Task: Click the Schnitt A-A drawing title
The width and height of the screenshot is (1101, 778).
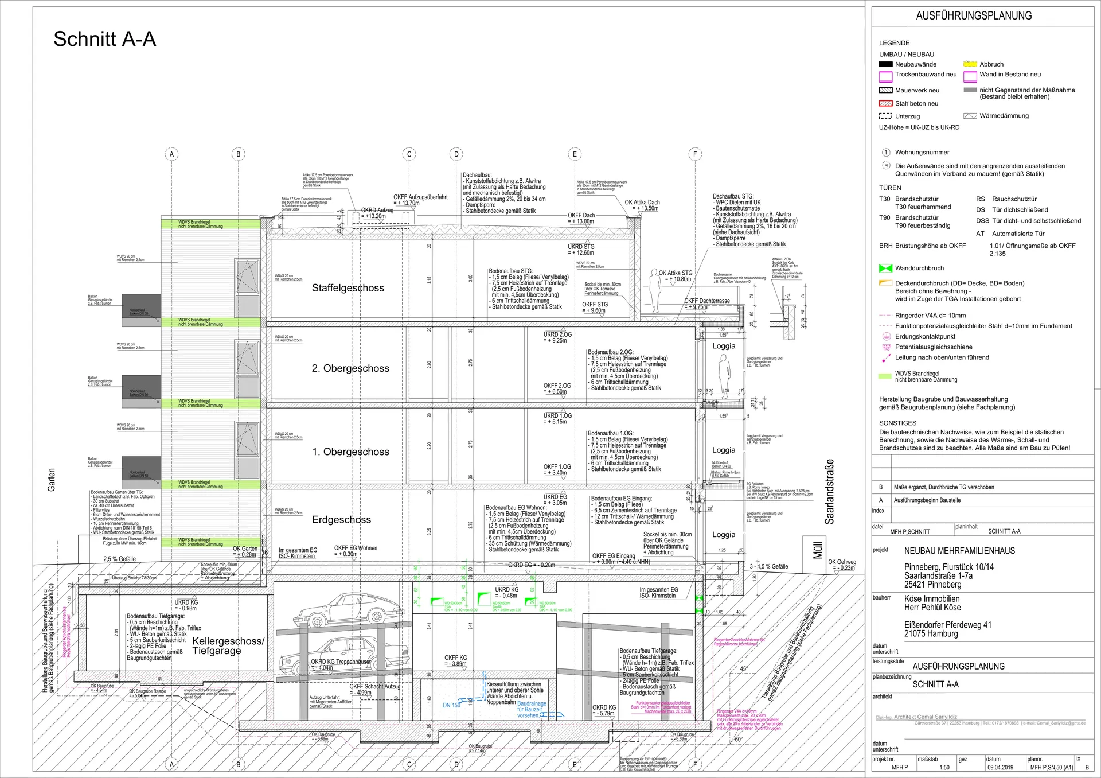Action: pos(104,39)
